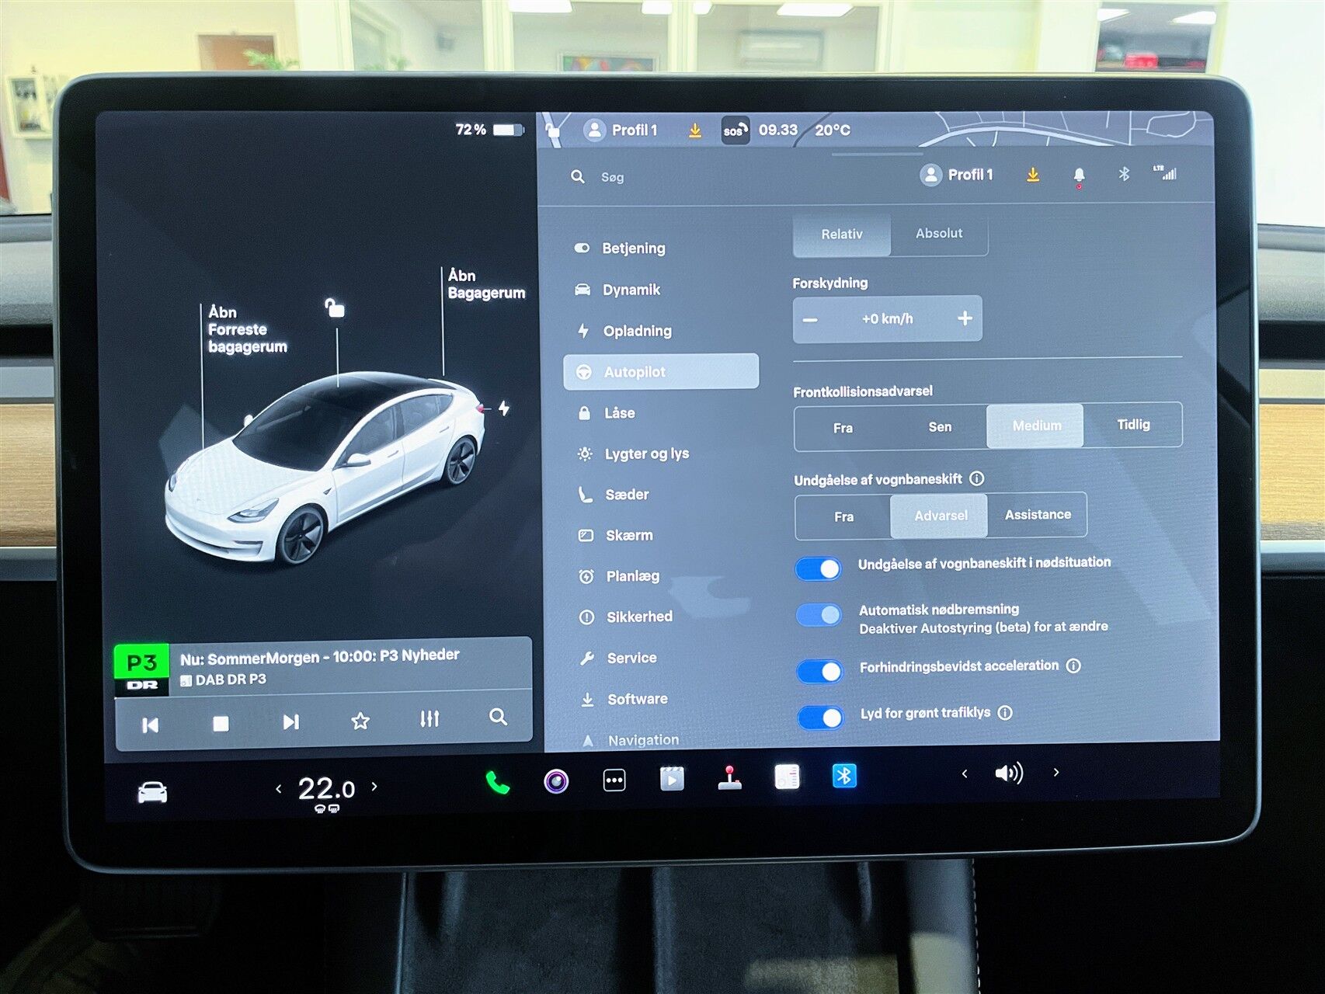
Task: Tap the charge port lightning bolt
Action: coord(504,408)
